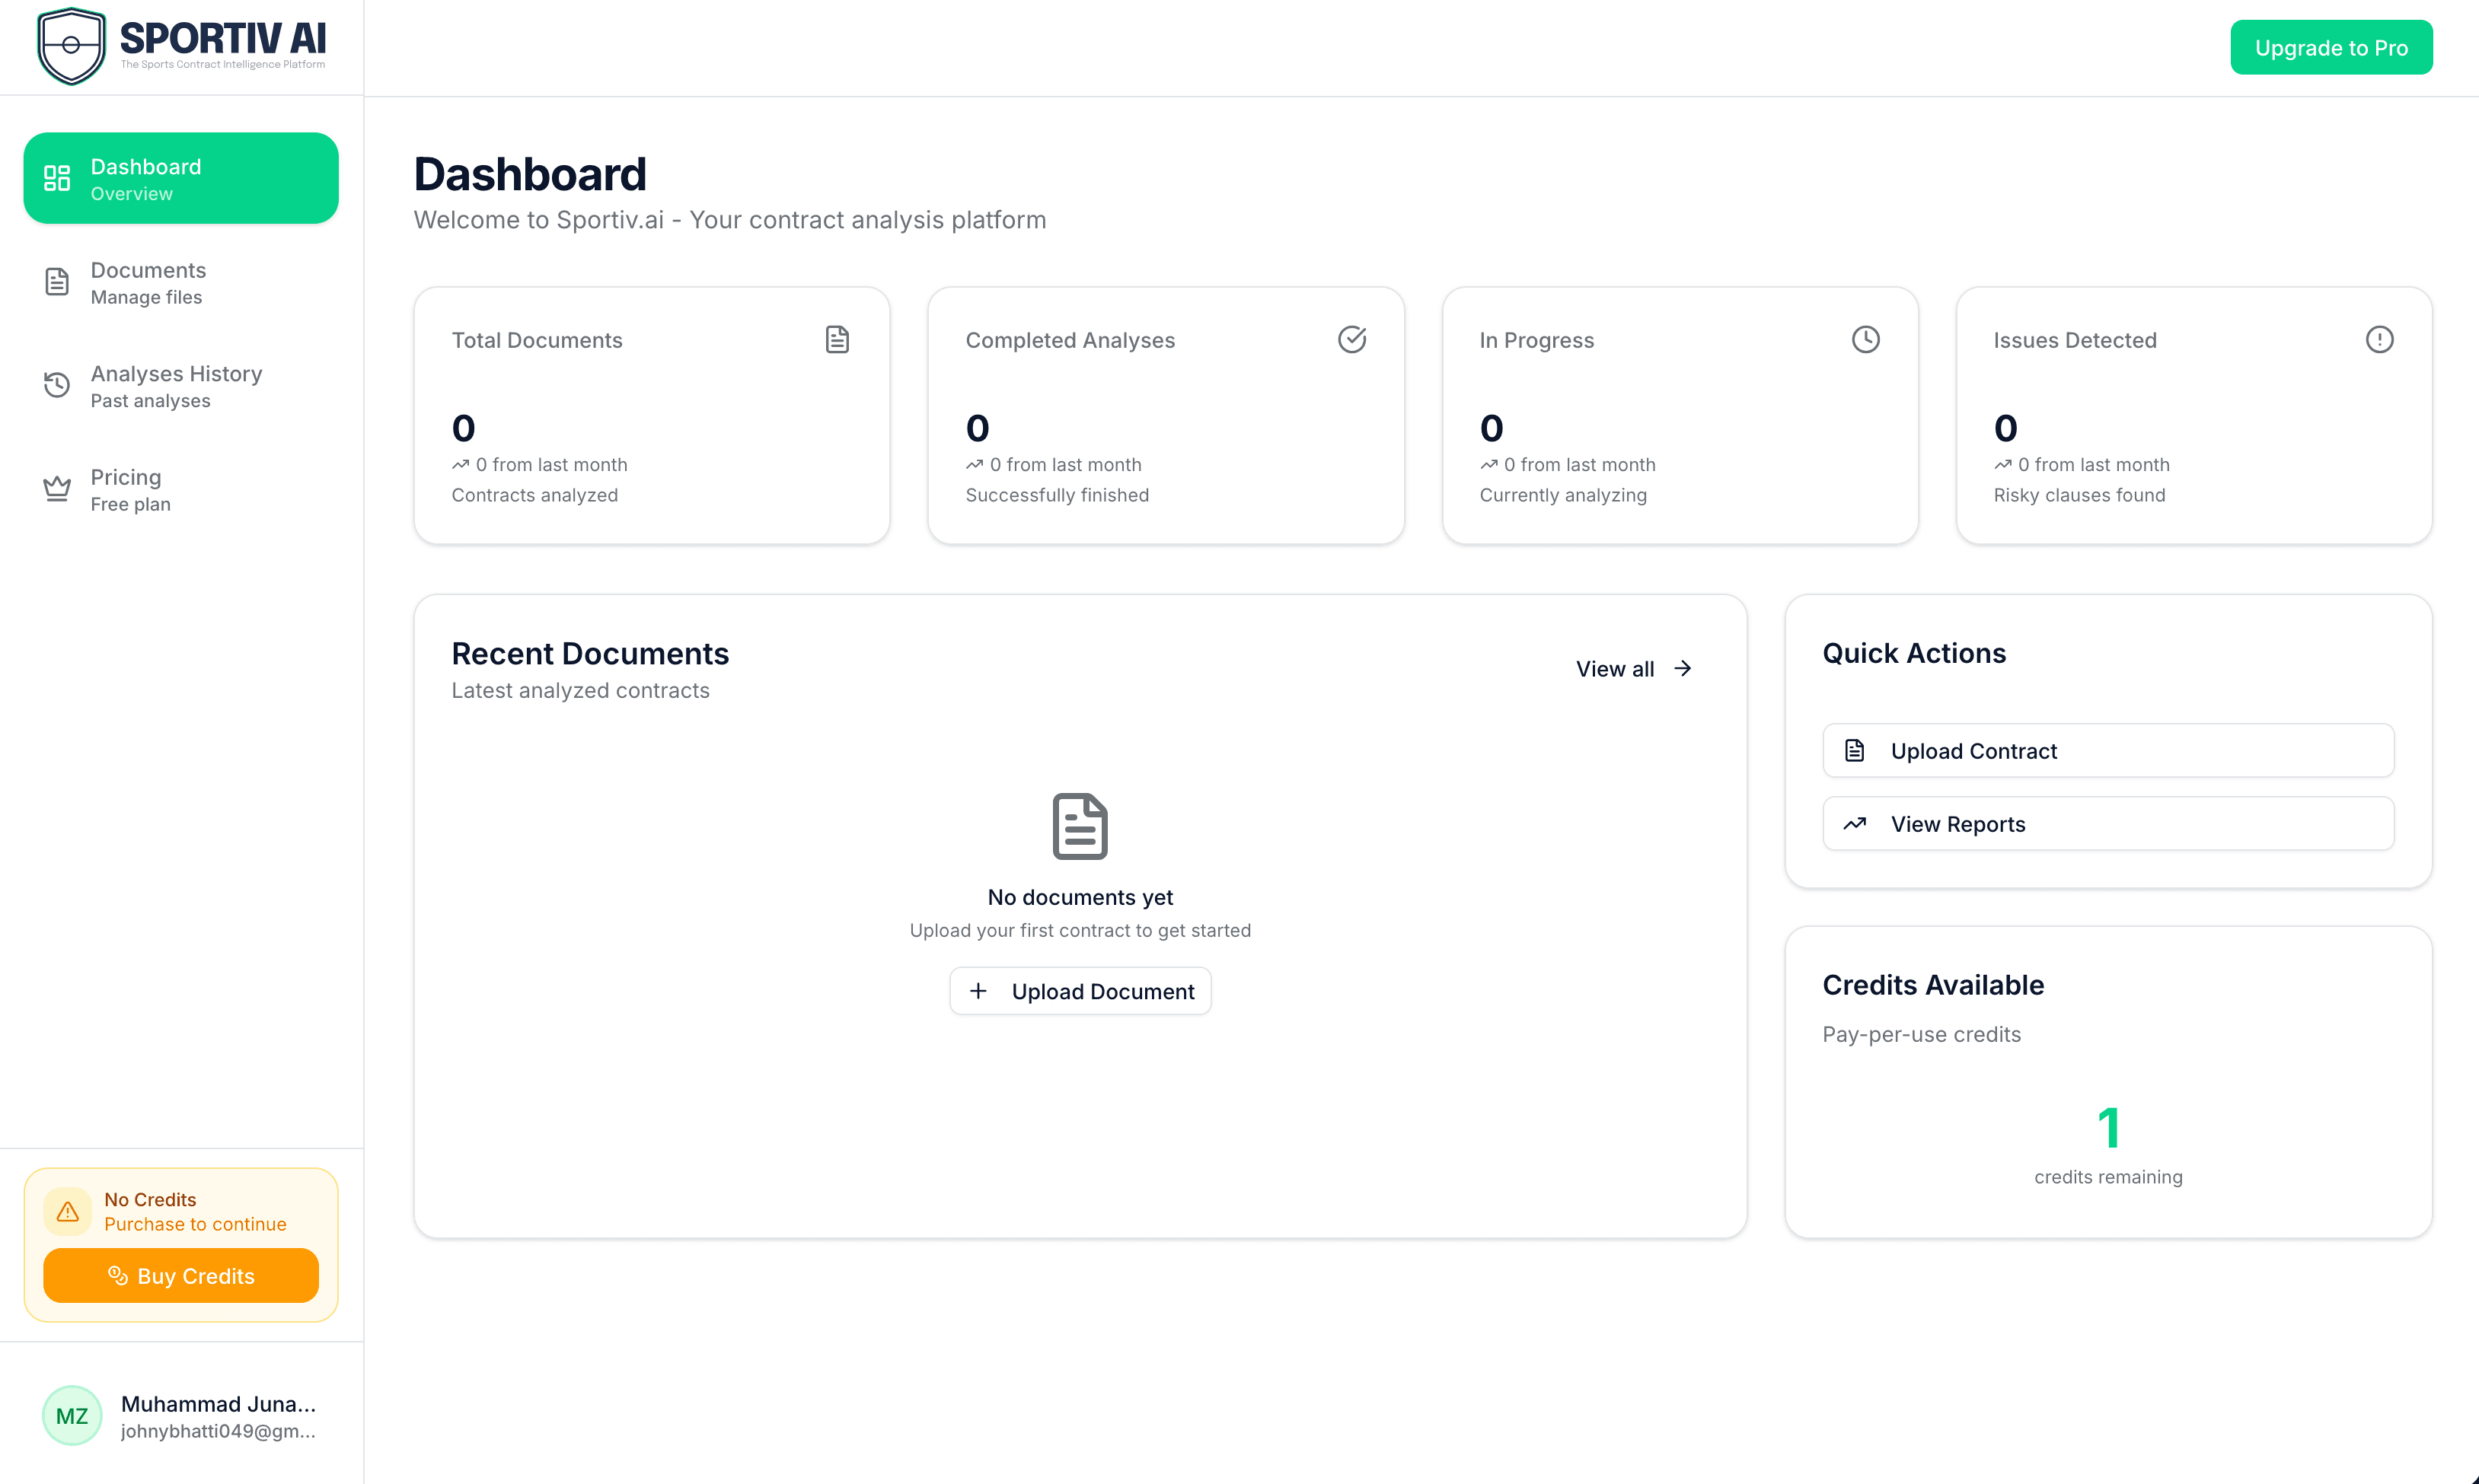Open View Reports from Quick Actions
This screenshot has height=1484, width=2479.
[x=2107, y=823]
